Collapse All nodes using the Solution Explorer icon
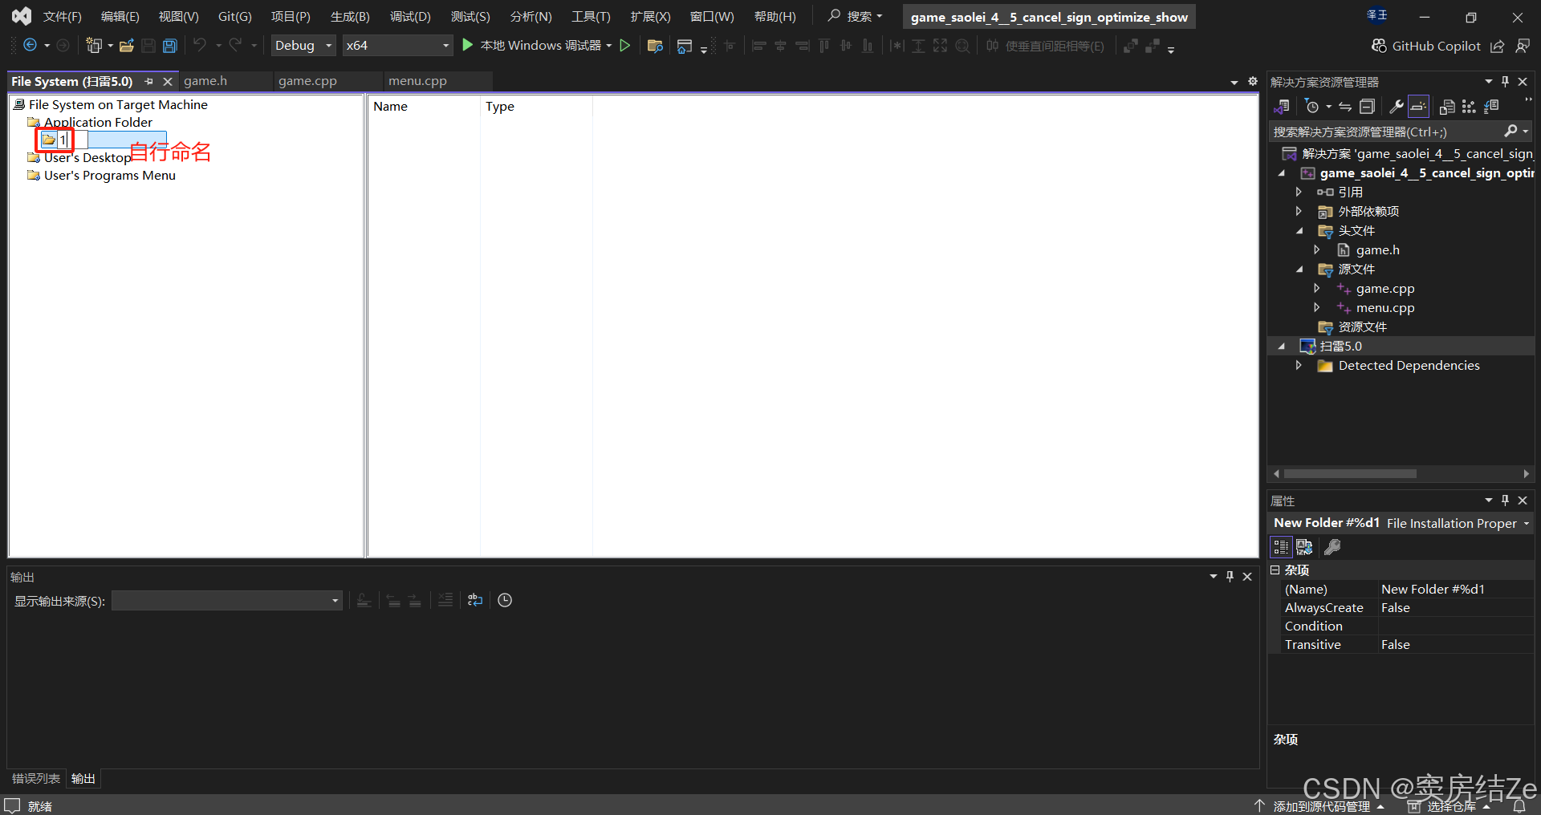Image resolution: width=1541 pixels, height=815 pixels. pos(1368,106)
